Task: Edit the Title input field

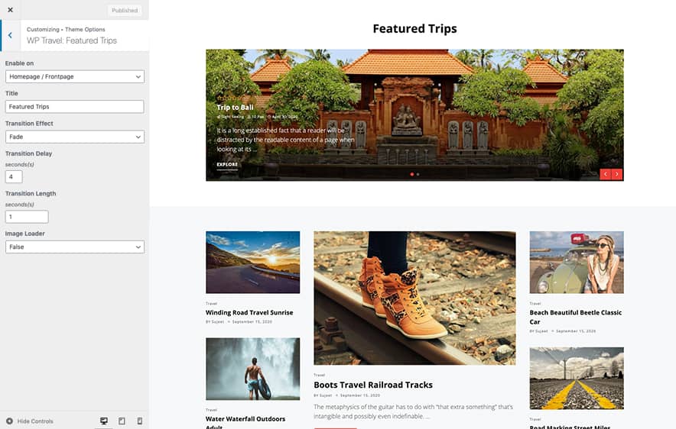Action: [x=75, y=107]
